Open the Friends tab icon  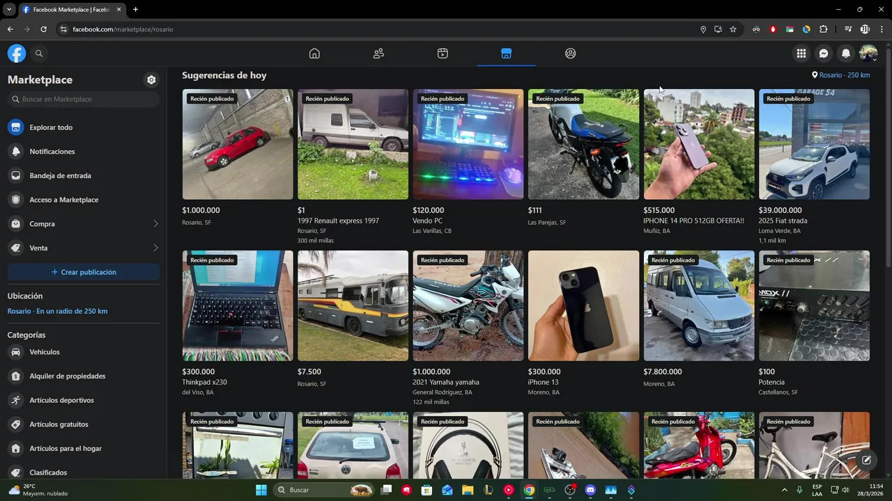pos(378,54)
